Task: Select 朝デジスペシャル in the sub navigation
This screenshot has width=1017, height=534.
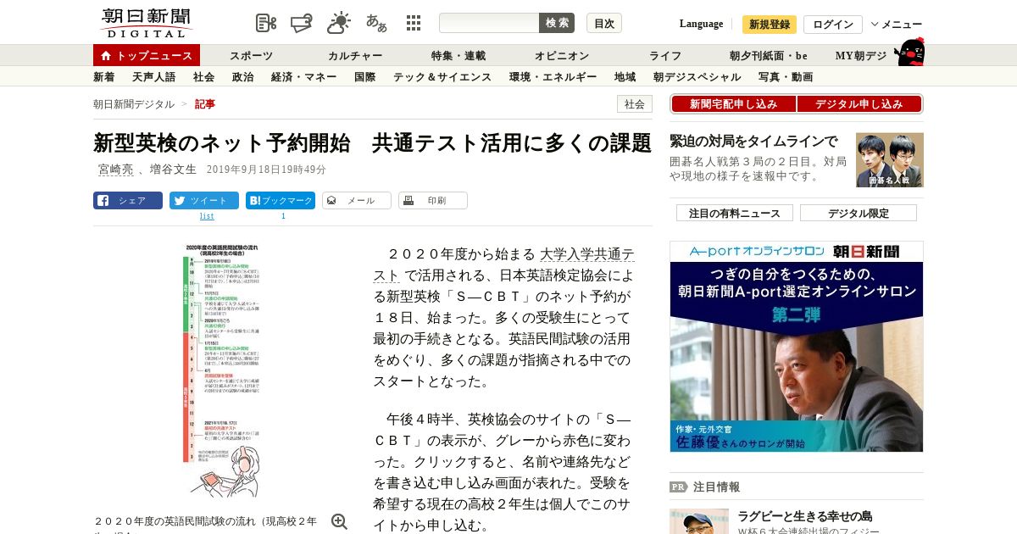Action: click(697, 77)
